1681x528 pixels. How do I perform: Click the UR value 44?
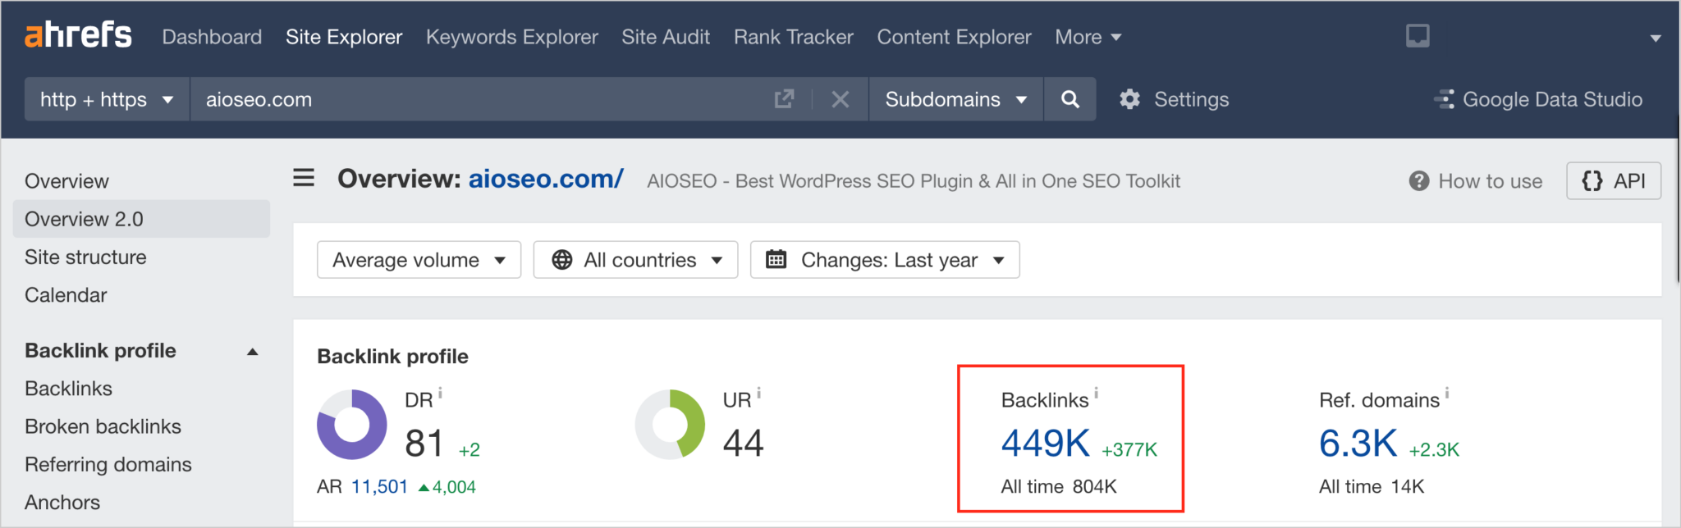pos(743,444)
